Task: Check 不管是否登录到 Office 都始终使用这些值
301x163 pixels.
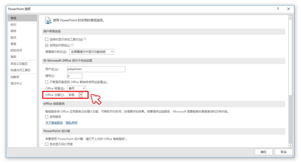Action: pos(46,82)
